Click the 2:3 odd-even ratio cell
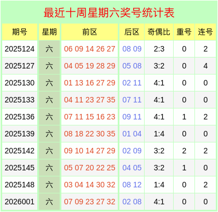Screen dimensions: 218x212 click(159, 49)
